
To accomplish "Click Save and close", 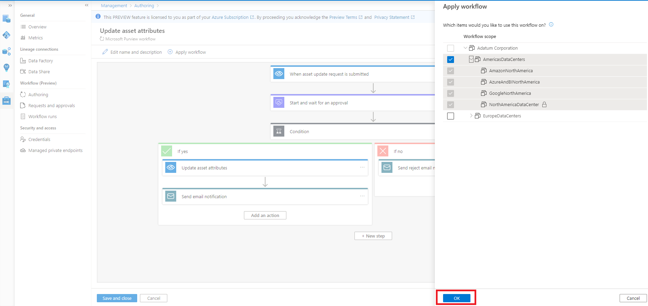I will click(x=117, y=298).
